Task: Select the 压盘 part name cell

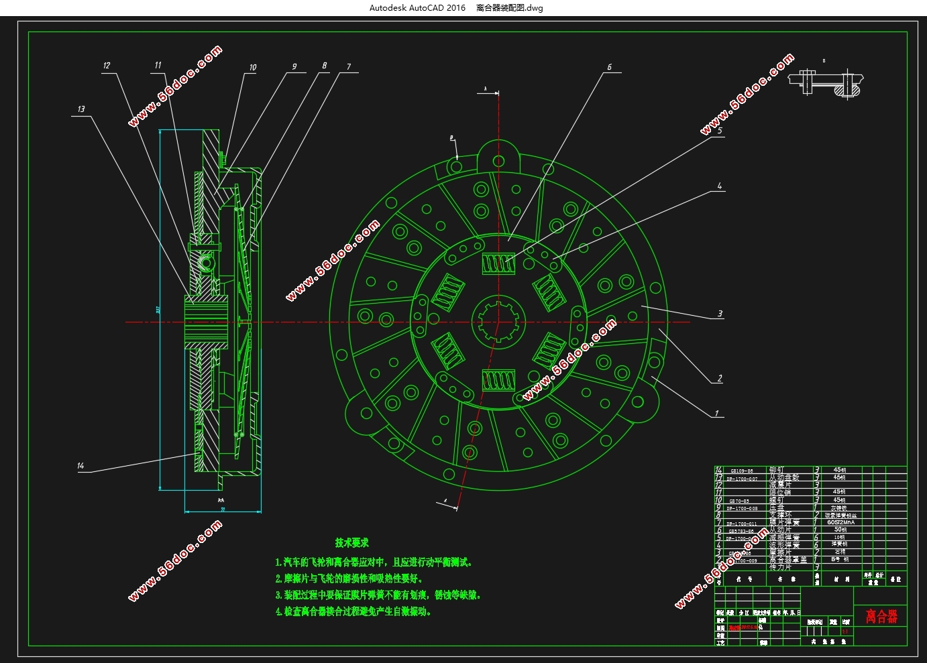Action: point(777,507)
